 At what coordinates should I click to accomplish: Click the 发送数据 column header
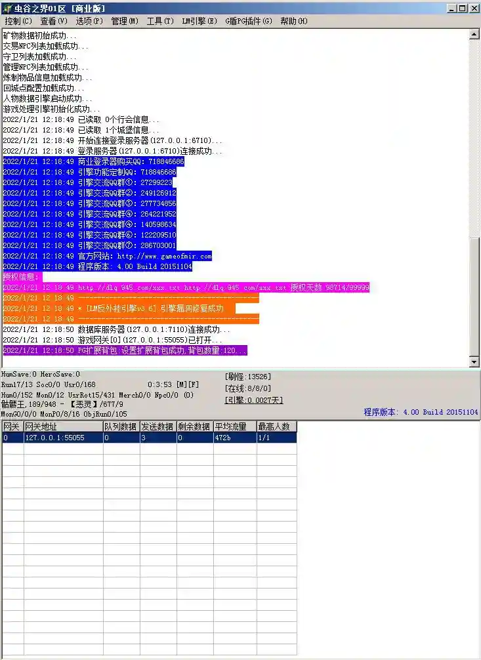(x=158, y=426)
